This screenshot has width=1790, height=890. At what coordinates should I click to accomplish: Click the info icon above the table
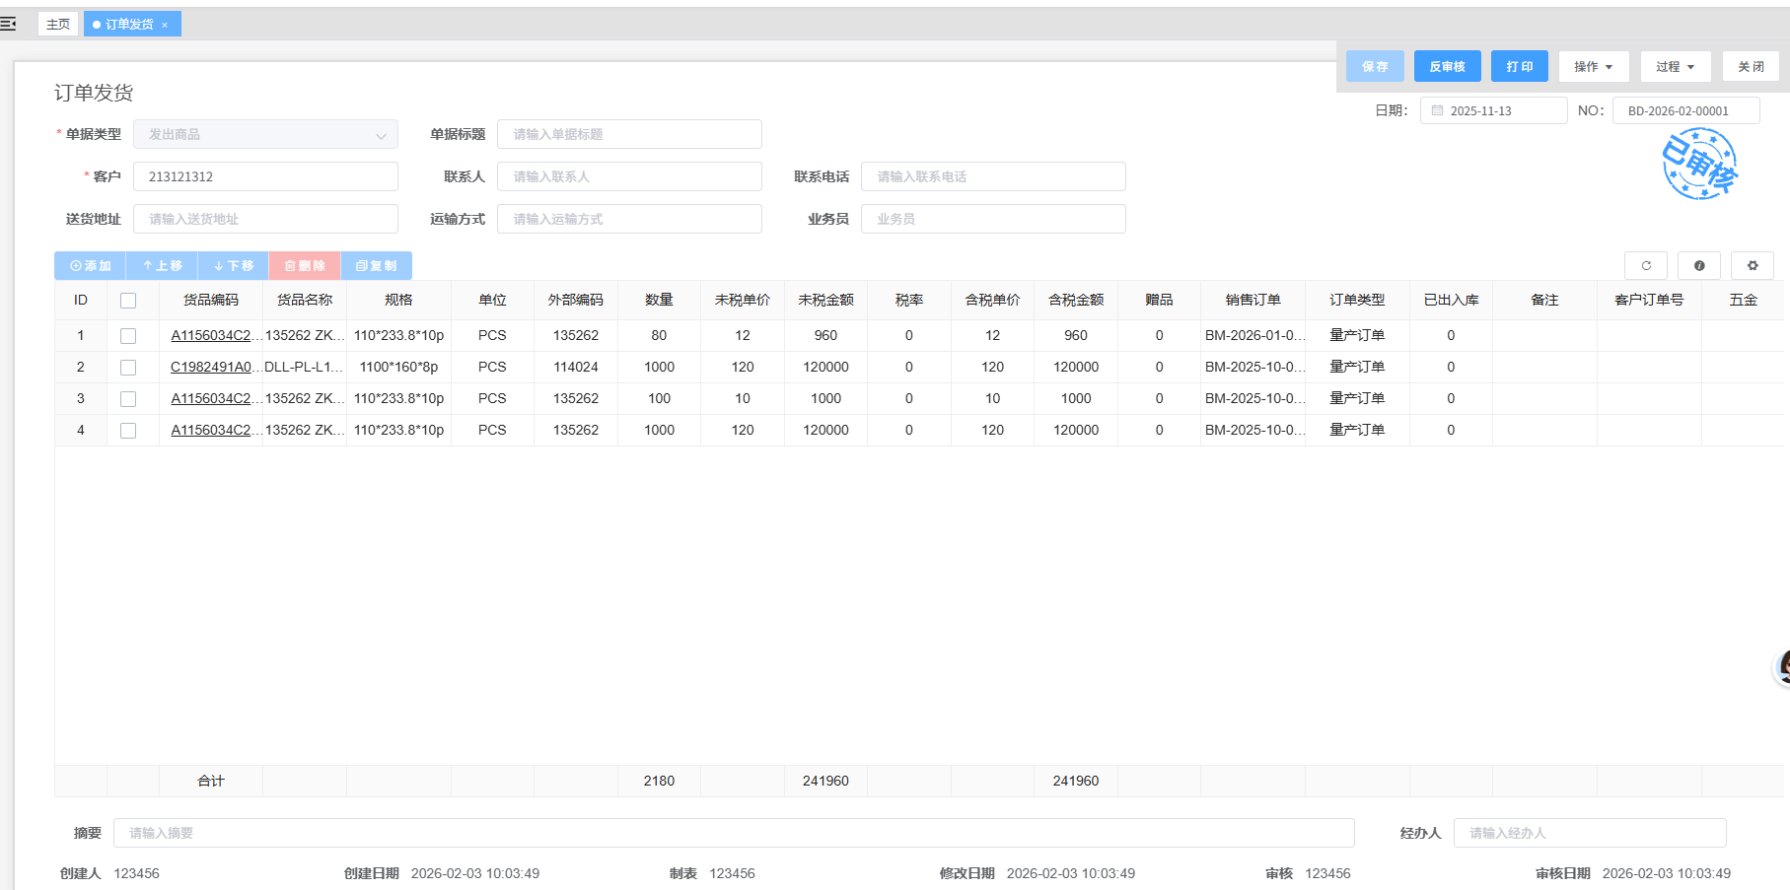pos(1698,265)
